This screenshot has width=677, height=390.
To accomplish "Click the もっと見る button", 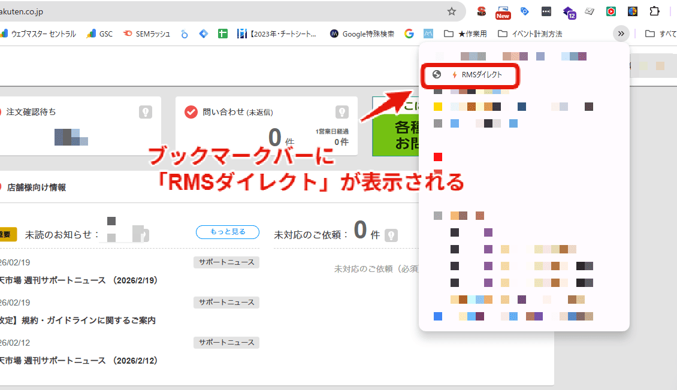I will point(227,232).
